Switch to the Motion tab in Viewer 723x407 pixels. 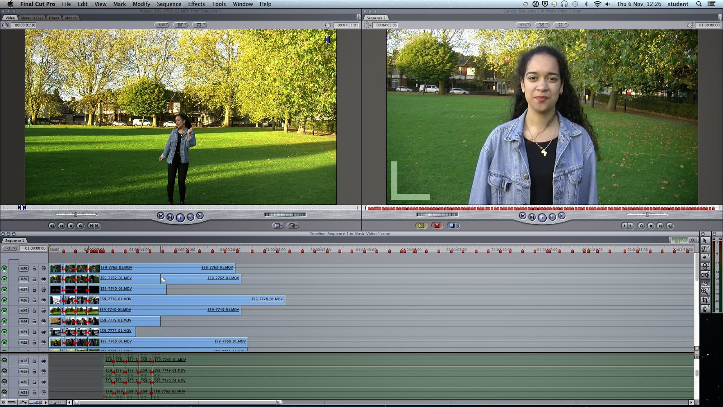coord(71,18)
